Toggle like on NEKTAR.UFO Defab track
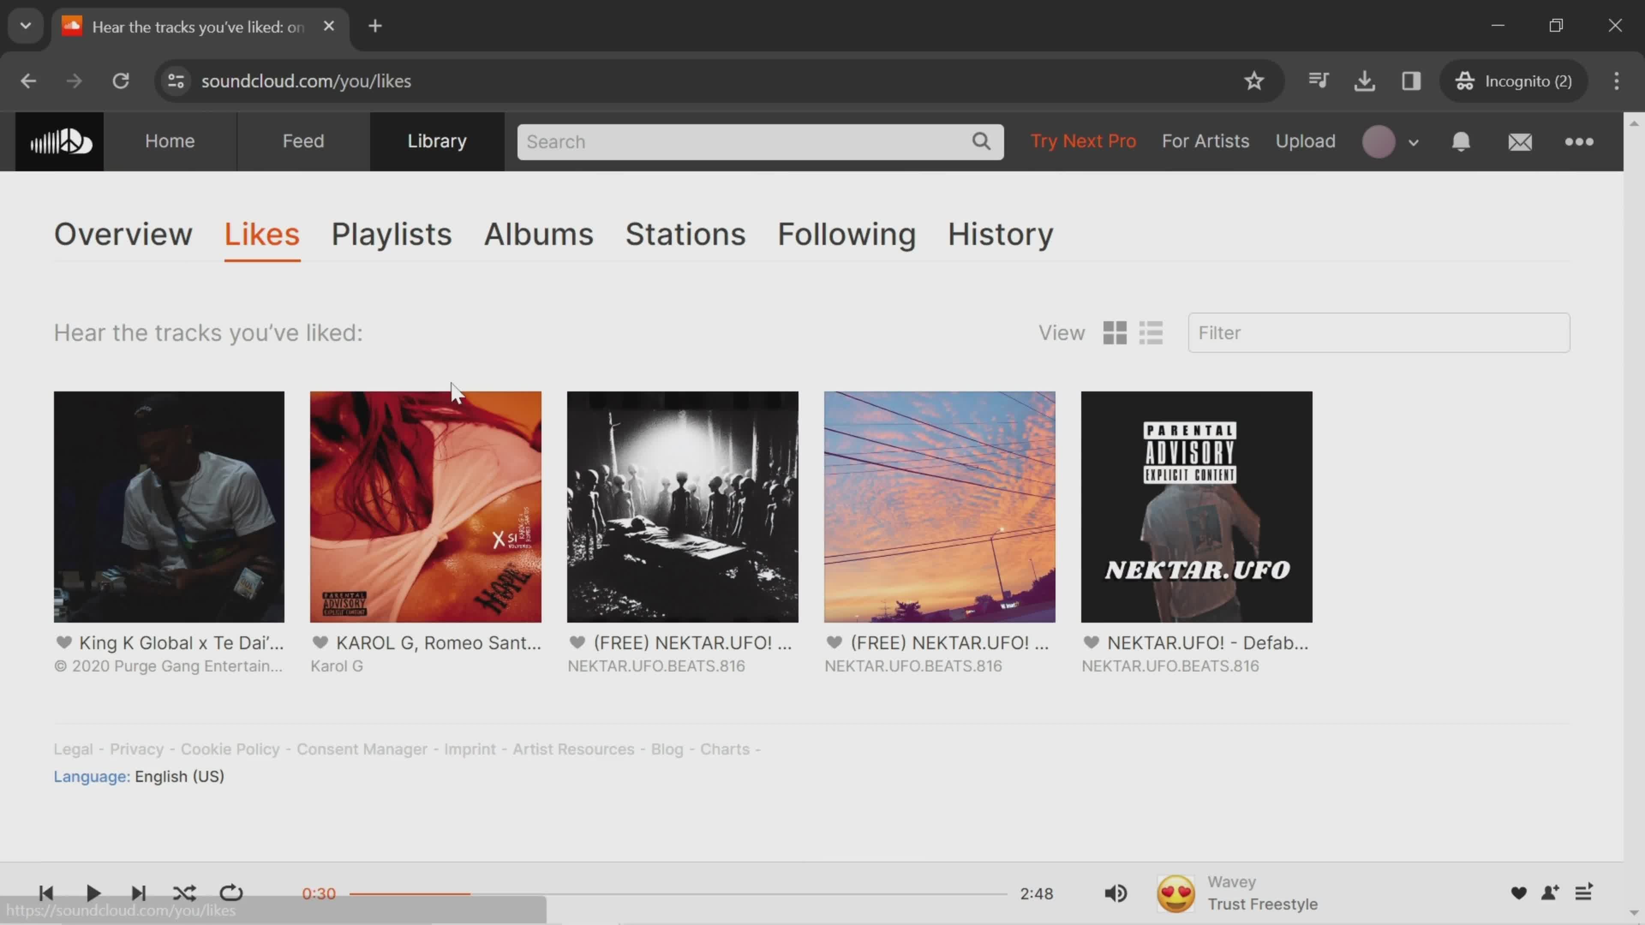This screenshot has height=925, width=1645. click(x=1092, y=642)
